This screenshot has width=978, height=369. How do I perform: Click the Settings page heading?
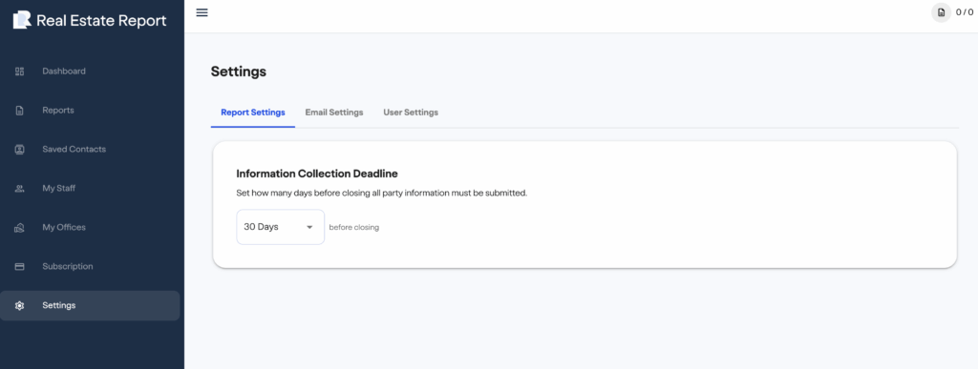point(238,72)
